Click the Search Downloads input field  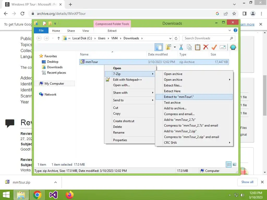tap(209, 38)
